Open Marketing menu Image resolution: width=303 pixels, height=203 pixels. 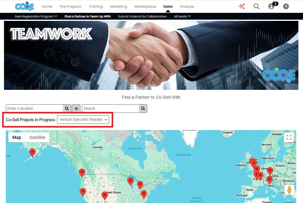point(118,6)
